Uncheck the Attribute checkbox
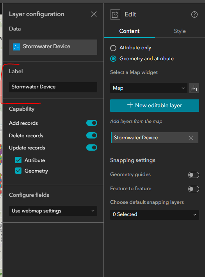Viewport: 205px width, 277px height. pos(18,160)
